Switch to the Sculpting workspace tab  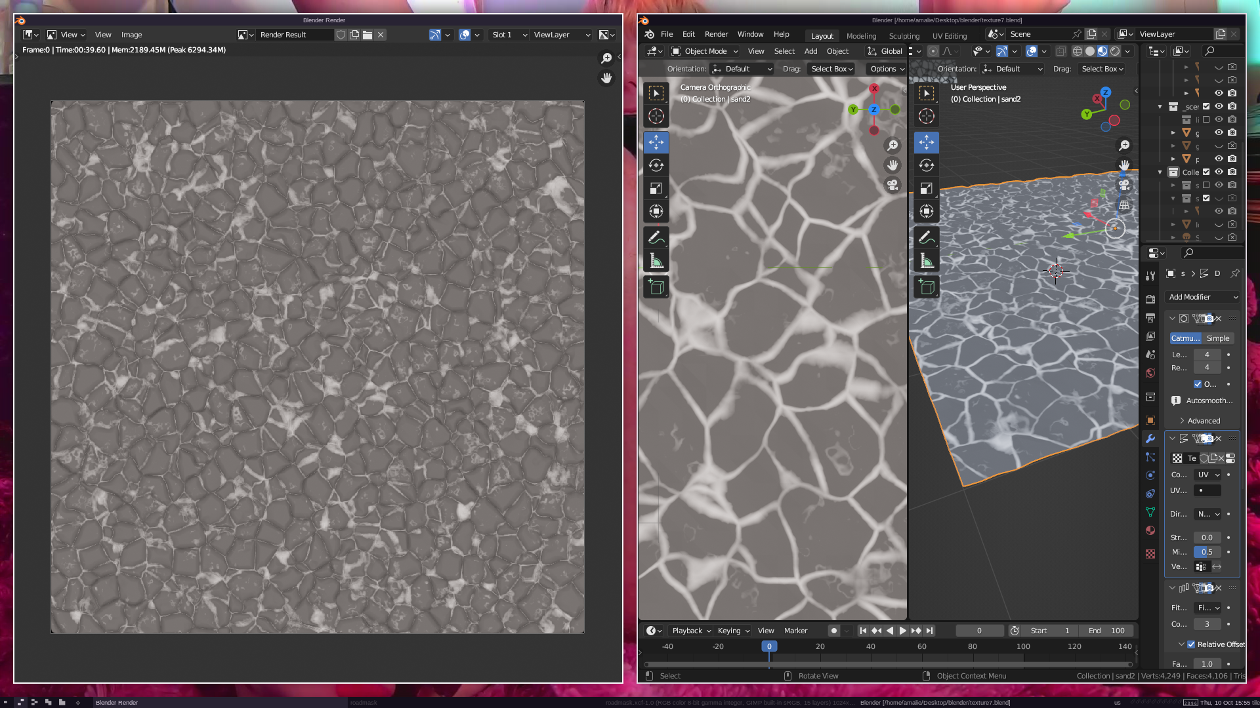pos(904,35)
